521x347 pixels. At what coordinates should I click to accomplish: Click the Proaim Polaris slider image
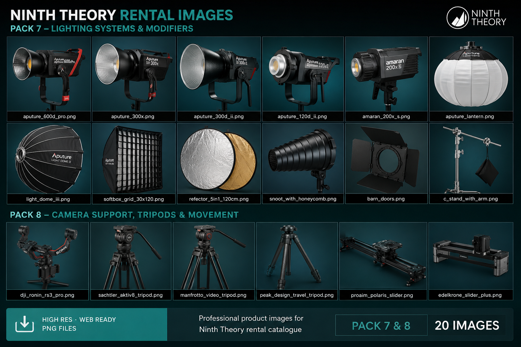[383, 256]
